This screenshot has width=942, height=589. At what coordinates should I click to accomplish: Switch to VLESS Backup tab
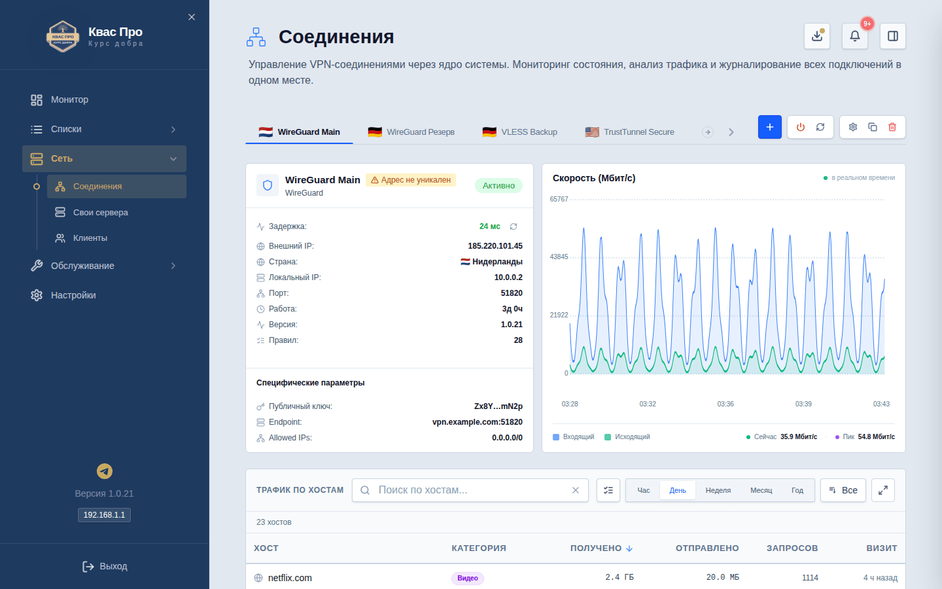pyautogui.click(x=519, y=132)
